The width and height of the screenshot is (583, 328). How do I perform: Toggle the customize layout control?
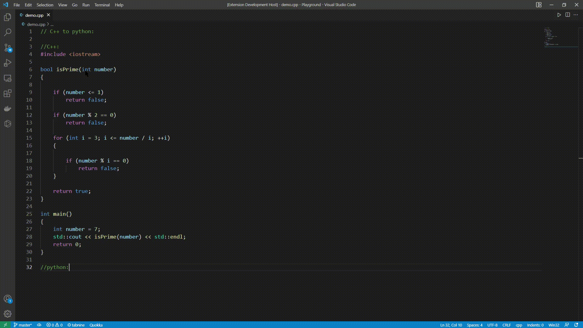[x=539, y=5]
